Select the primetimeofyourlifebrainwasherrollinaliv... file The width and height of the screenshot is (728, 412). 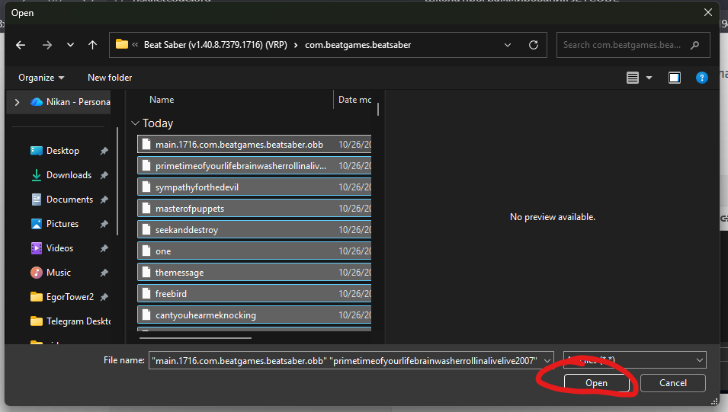255,165
